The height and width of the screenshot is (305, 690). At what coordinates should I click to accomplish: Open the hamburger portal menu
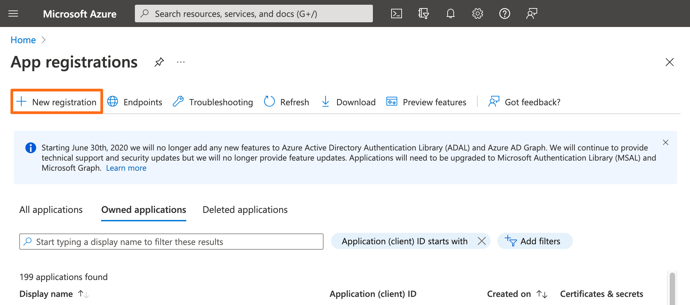pyautogui.click(x=13, y=13)
